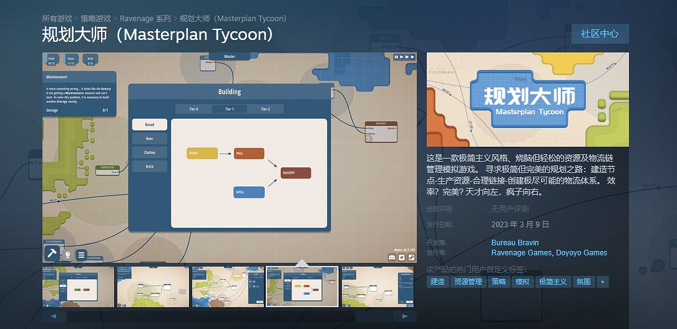This screenshot has width=677, height=329.
Task: Click the Twitter bird icon
Action: point(402,257)
